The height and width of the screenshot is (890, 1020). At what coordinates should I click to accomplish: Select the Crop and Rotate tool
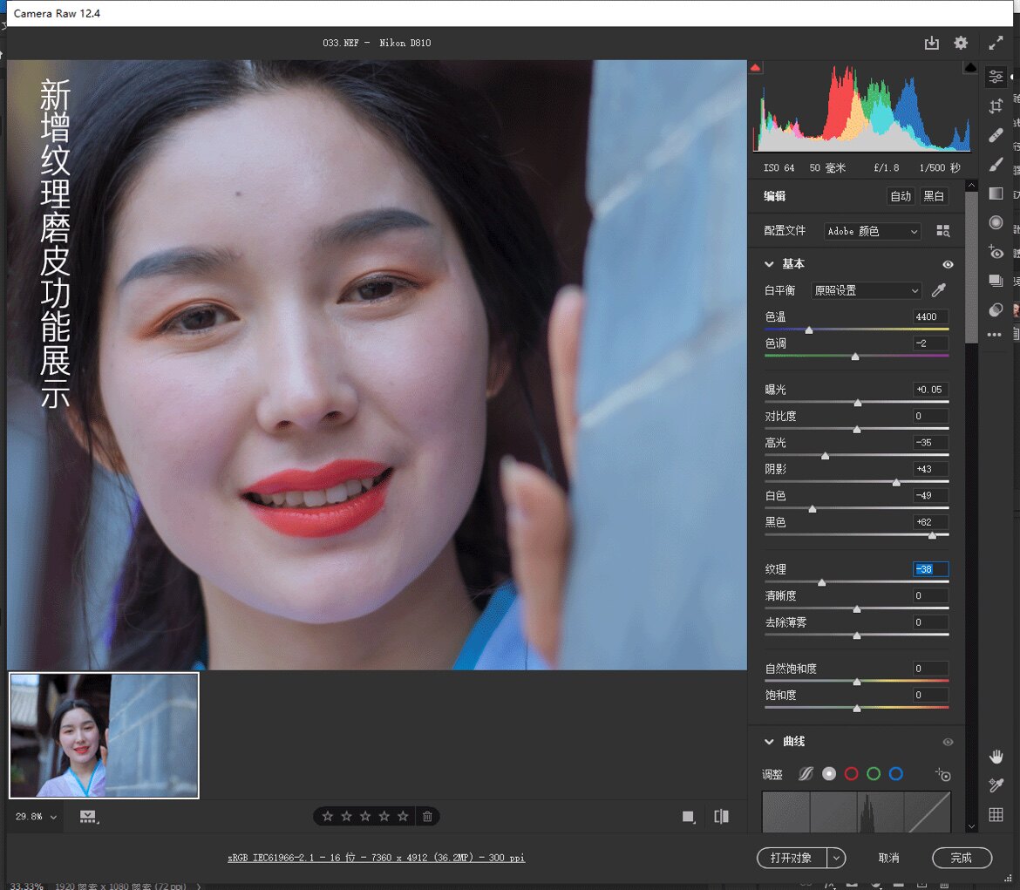pyautogui.click(x=996, y=106)
